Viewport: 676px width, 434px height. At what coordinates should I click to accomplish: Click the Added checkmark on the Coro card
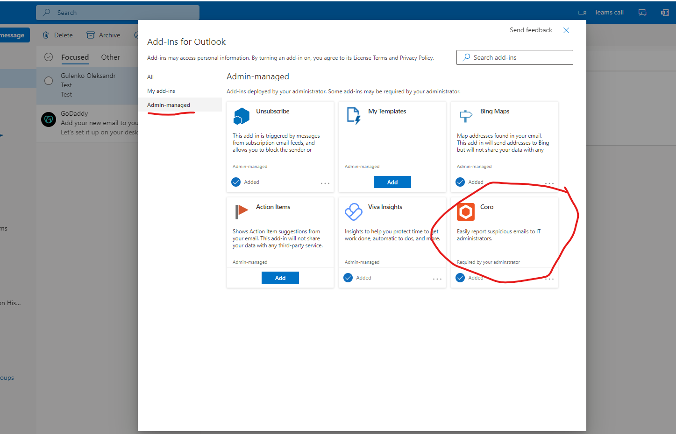pos(460,278)
